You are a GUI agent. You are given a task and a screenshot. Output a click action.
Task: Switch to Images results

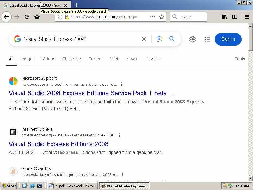click(28, 59)
